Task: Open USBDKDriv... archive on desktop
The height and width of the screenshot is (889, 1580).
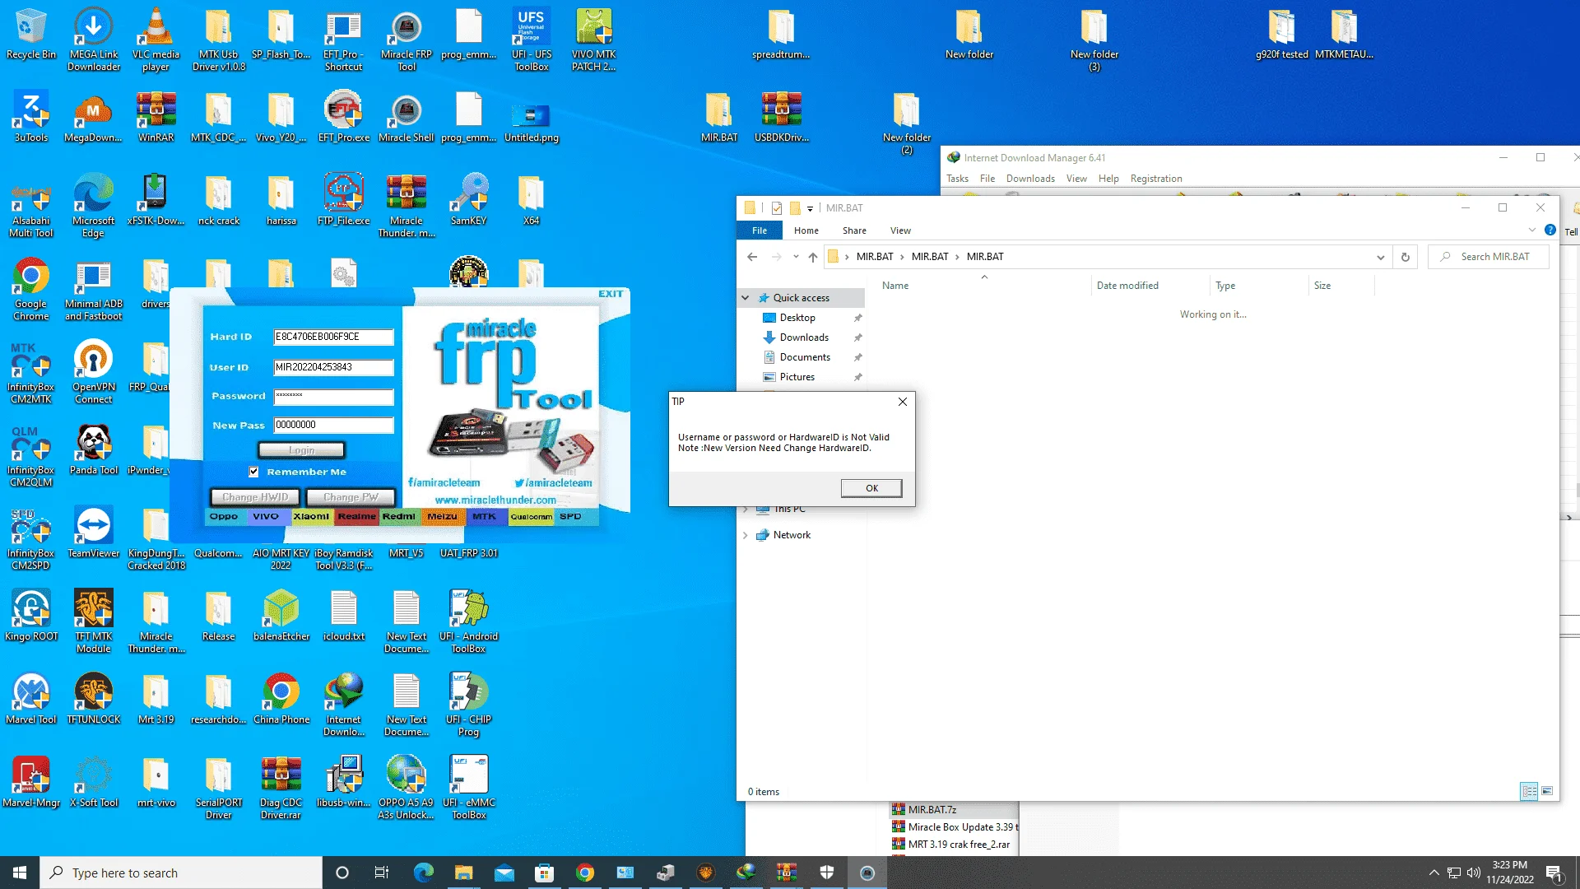Action: pyautogui.click(x=782, y=117)
